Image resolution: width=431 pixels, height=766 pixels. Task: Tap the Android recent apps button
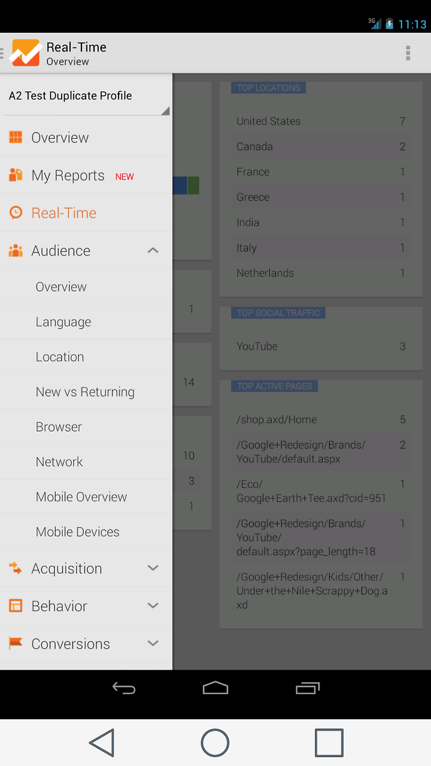click(308, 689)
